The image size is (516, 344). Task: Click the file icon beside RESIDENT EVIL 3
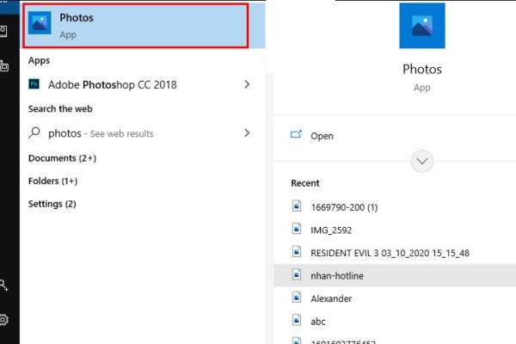297,251
